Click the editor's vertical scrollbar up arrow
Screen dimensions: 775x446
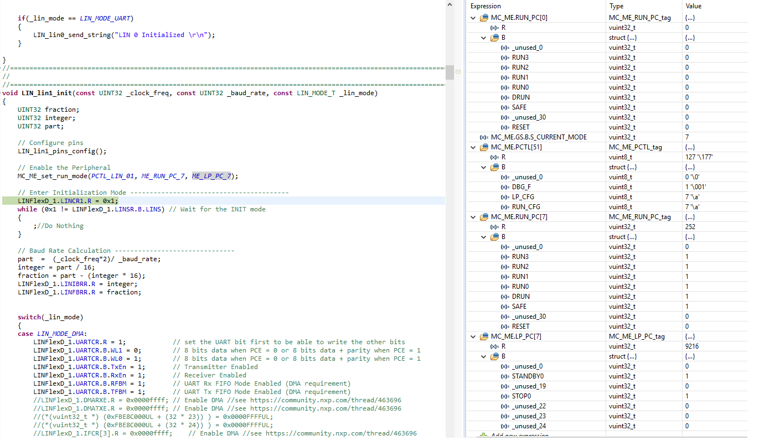click(449, 4)
